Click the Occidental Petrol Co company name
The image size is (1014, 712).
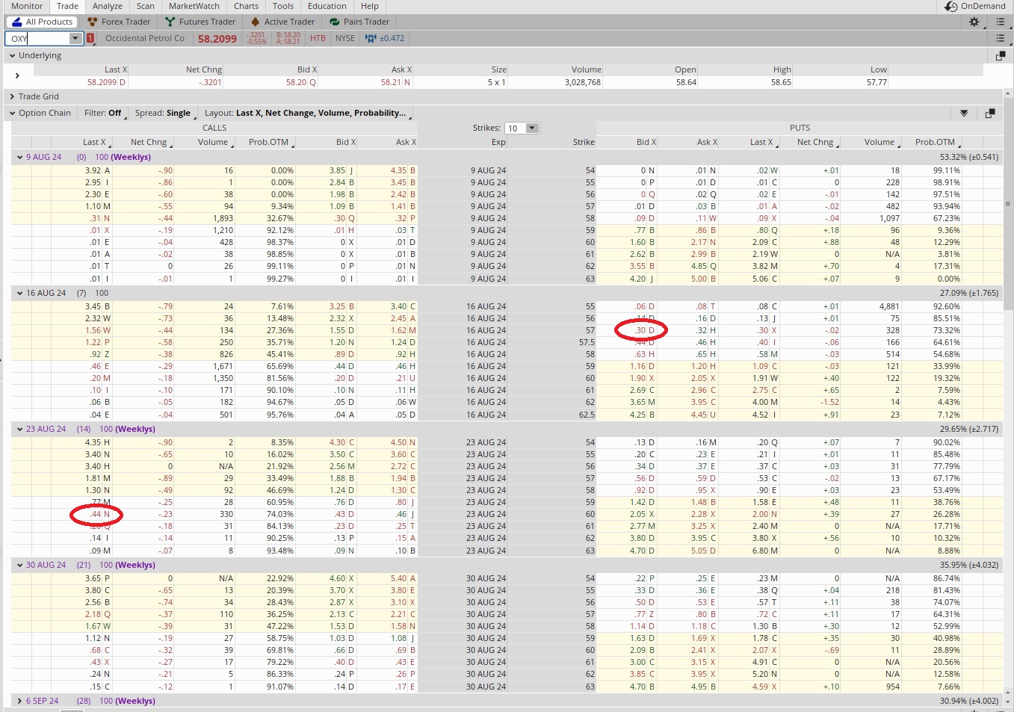tap(145, 38)
